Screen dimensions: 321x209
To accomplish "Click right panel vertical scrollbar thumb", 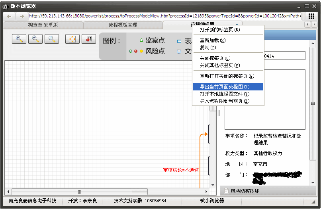I will point(313,104).
